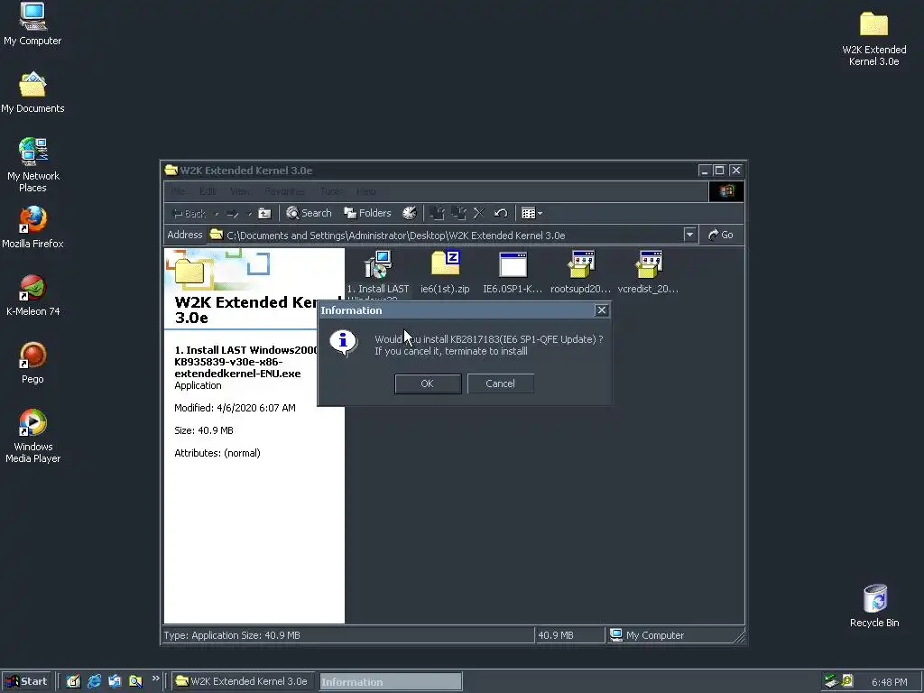
Task: Click the taskbar clock showing 6:48 PM
Action: tap(890, 682)
